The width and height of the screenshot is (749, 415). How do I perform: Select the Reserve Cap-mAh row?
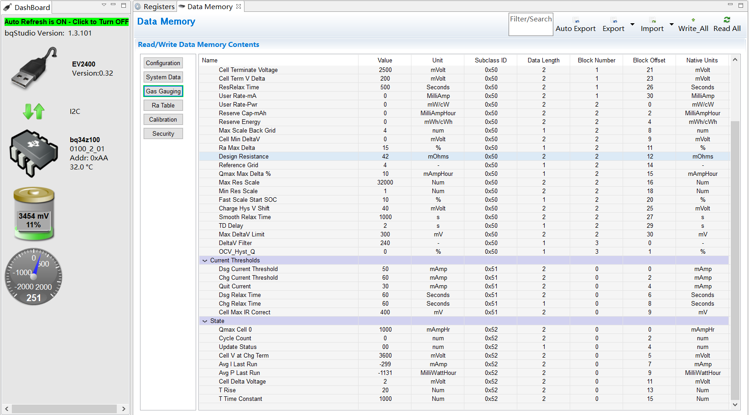click(x=464, y=113)
